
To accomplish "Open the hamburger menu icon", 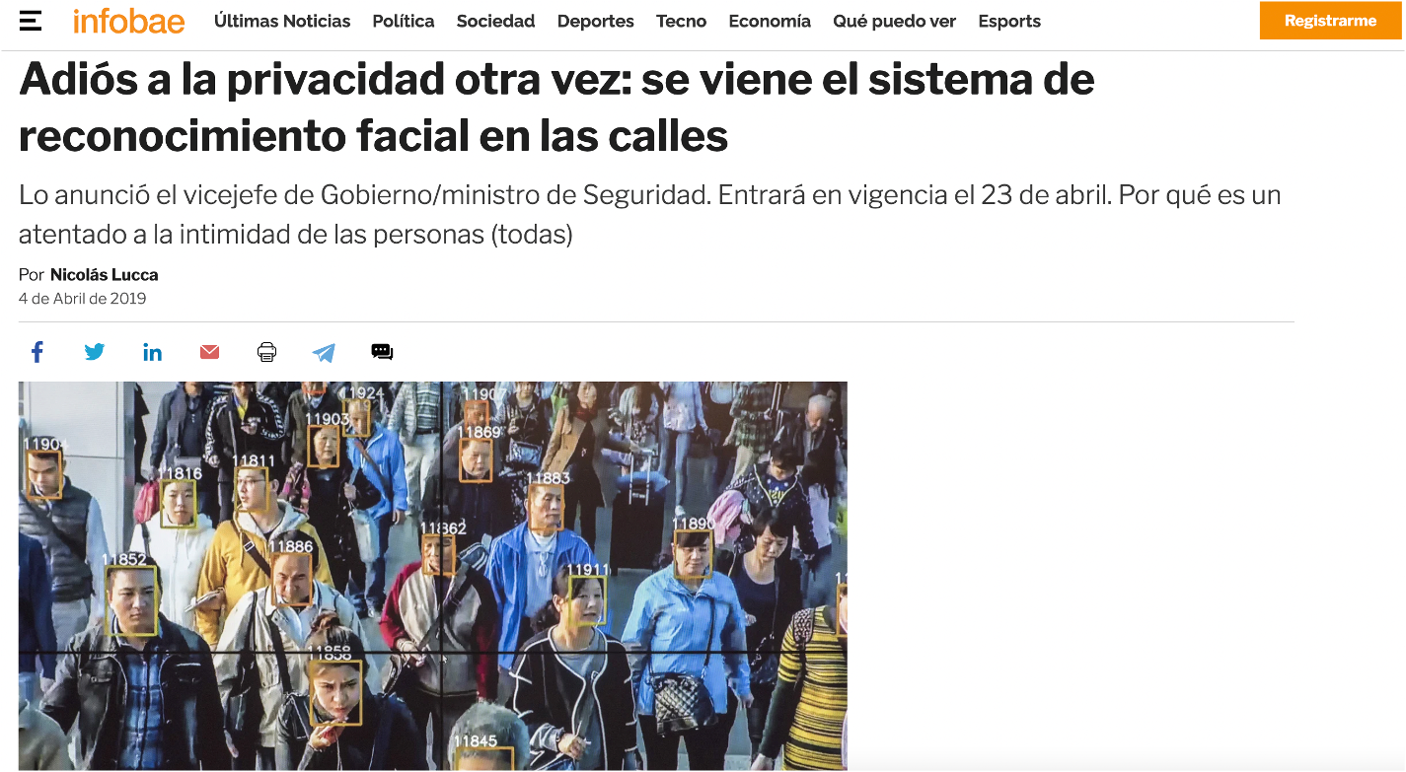I will (x=31, y=21).
